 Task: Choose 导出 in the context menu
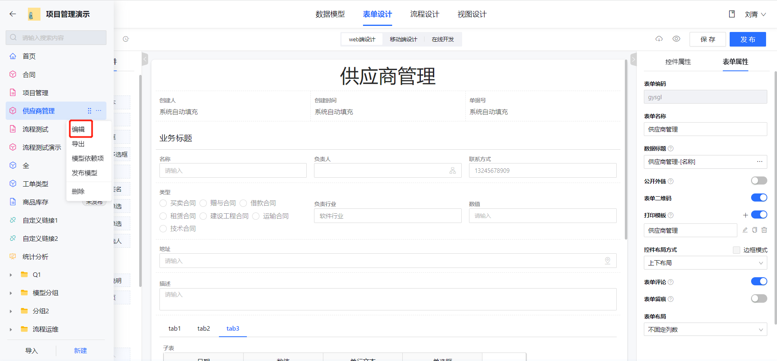pos(78,144)
